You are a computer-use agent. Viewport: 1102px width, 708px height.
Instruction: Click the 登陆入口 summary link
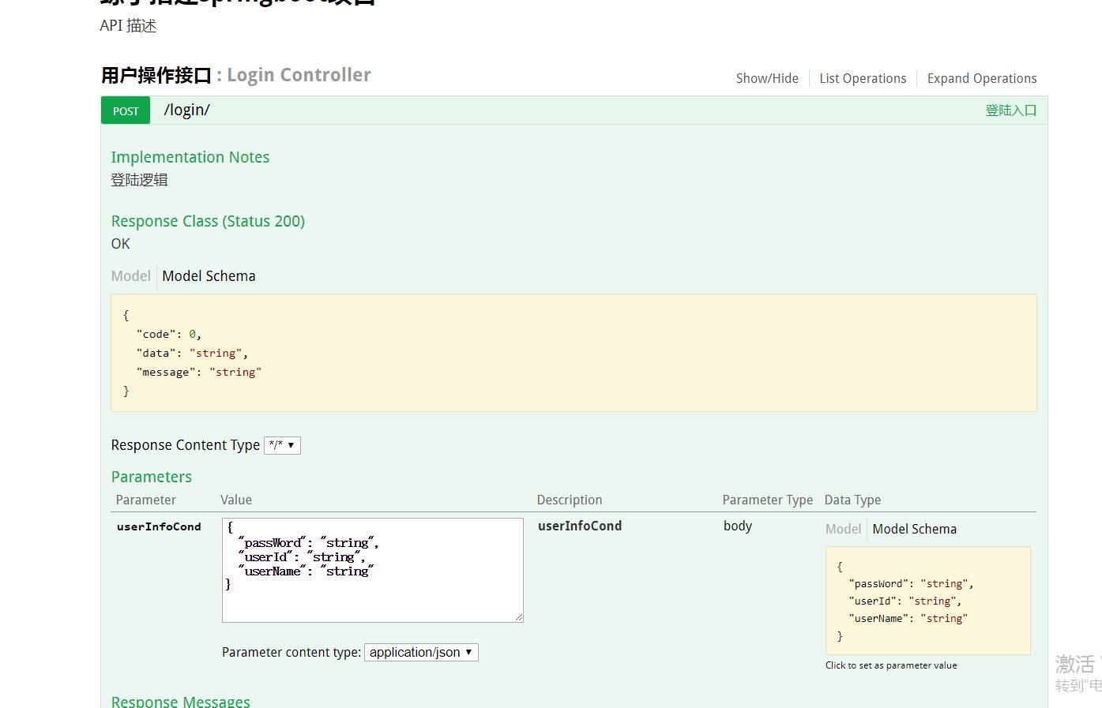(x=1010, y=111)
